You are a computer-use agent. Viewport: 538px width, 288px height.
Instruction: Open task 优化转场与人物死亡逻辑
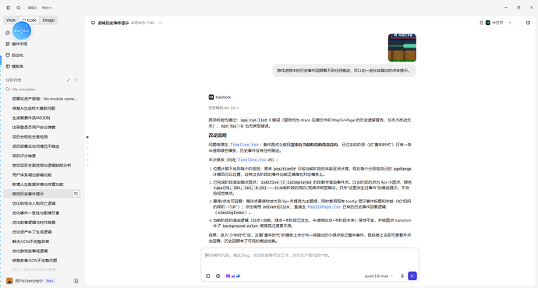tap(34, 203)
